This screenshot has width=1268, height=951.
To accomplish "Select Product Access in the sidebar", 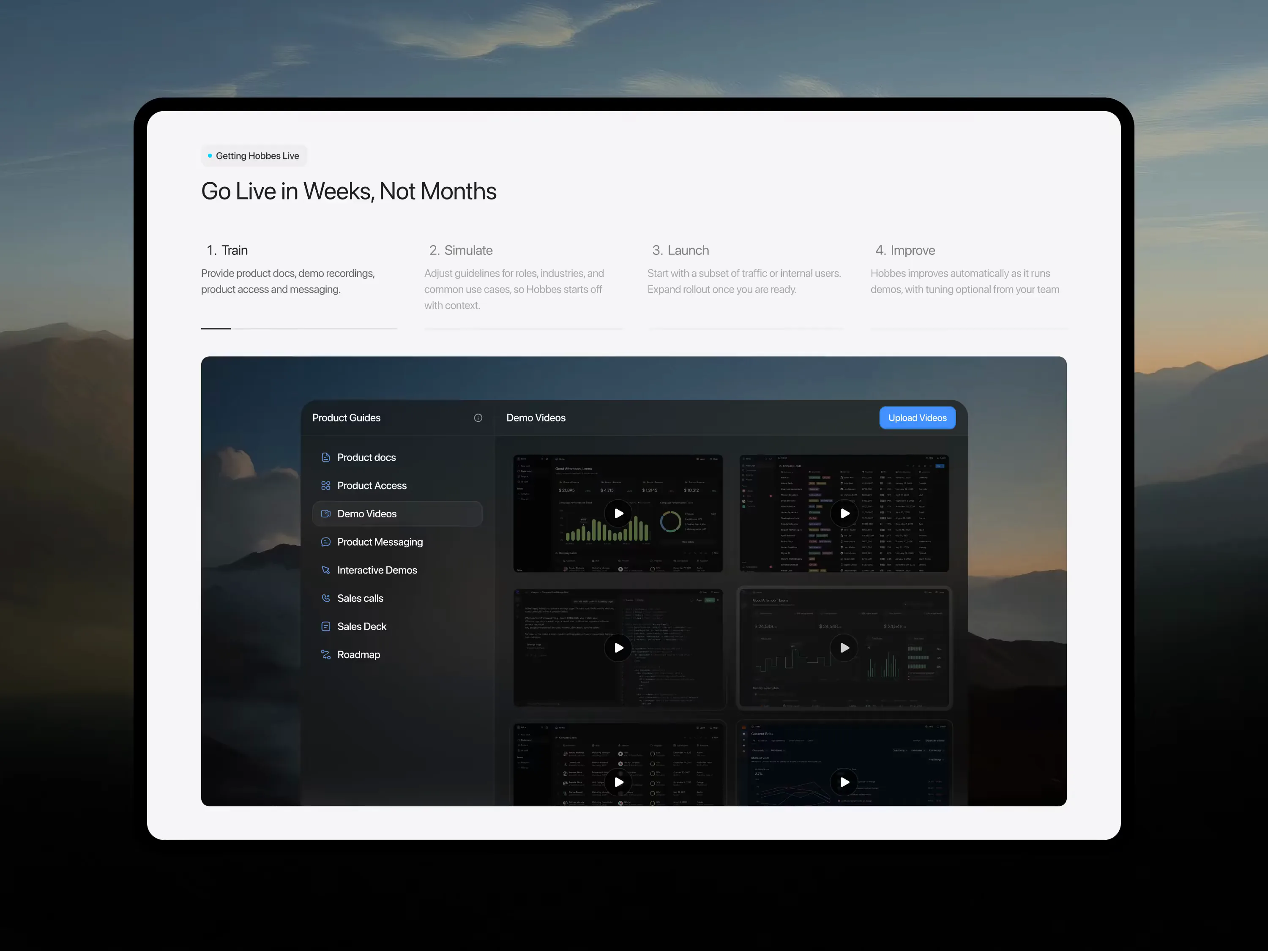I will [397, 486].
